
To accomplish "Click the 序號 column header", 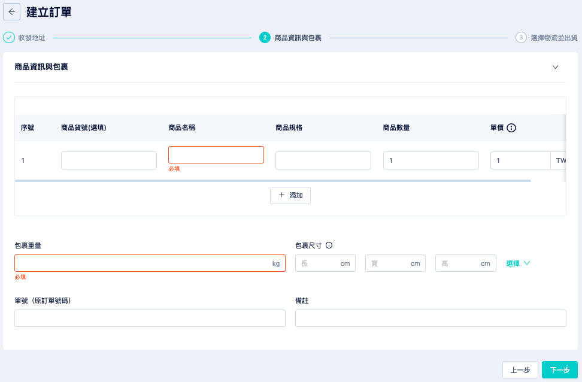I will coord(28,128).
